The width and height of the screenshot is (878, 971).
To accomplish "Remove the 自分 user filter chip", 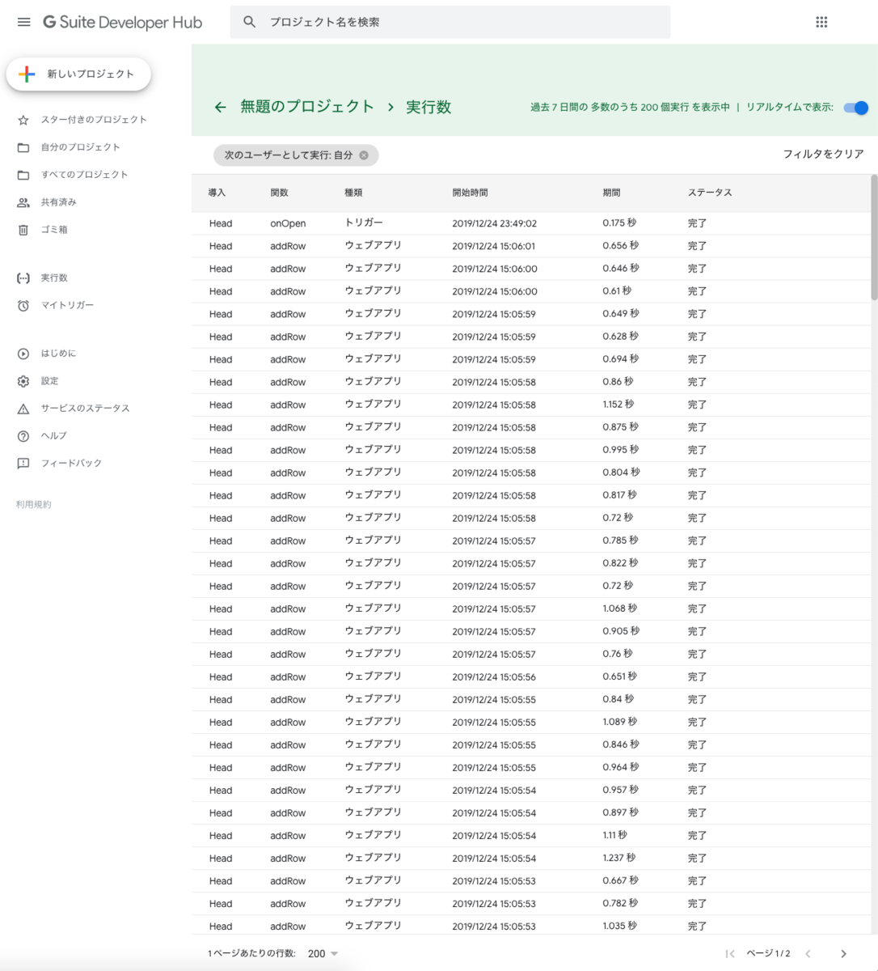I will click(364, 155).
